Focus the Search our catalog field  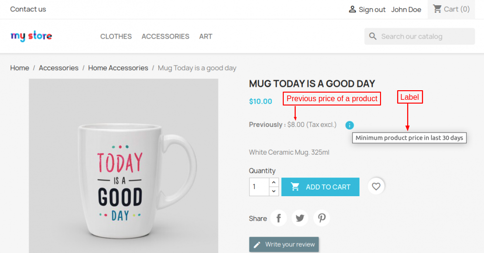(x=425, y=36)
